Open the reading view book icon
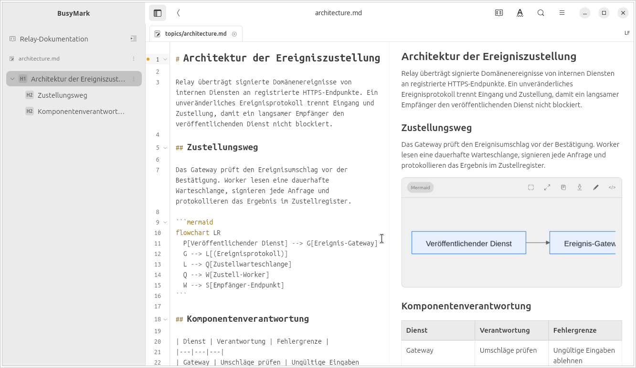 click(x=499, y=13)
